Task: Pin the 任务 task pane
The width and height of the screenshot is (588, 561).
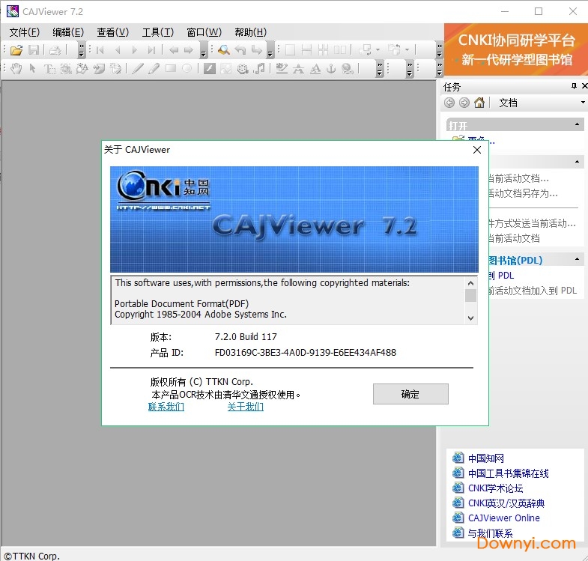Action: [x=574, y=87]
